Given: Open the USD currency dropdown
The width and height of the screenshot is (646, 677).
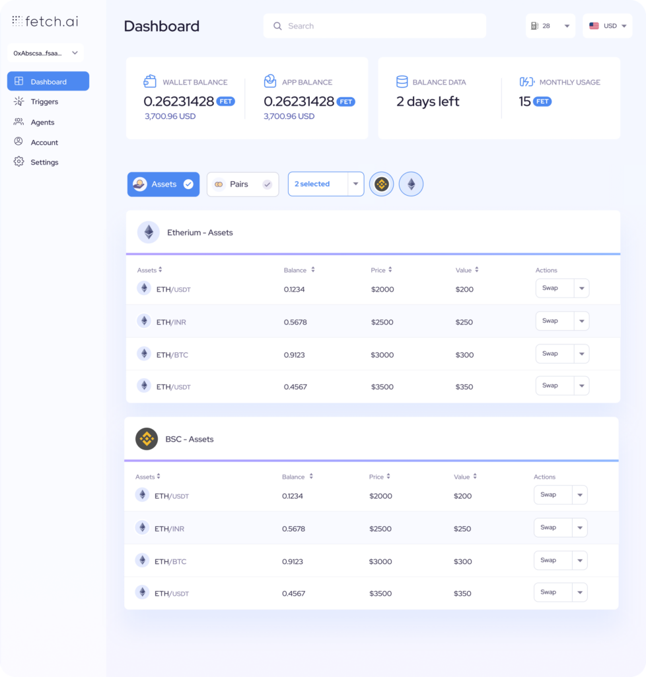Looking at the screenshot, I should [x=607, y=26].
